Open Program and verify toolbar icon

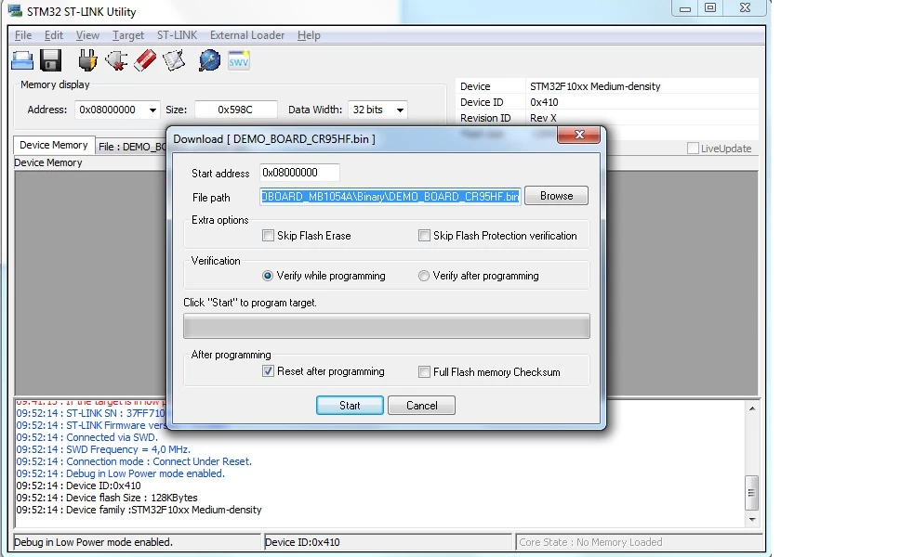click(x=174, y=60)
